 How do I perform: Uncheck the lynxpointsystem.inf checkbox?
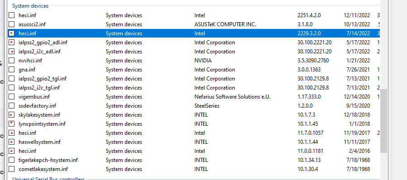point(11,124)
